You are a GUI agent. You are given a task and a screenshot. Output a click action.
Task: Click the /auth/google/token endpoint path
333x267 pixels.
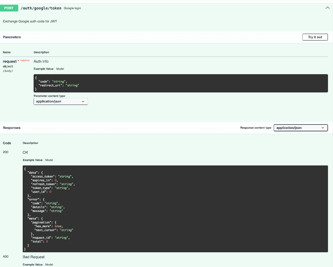[x=41, y=8]
